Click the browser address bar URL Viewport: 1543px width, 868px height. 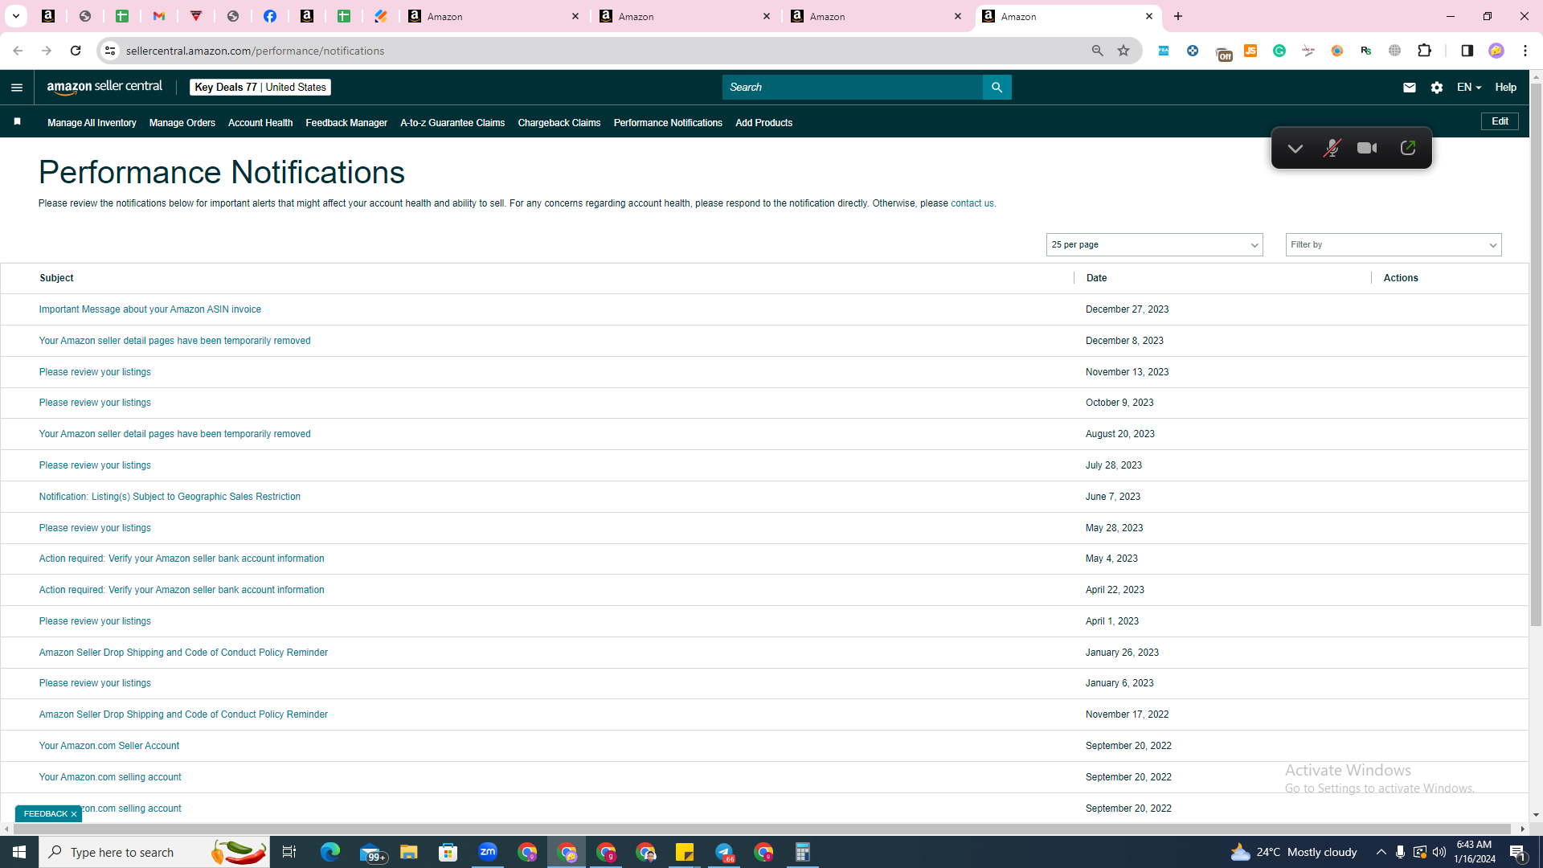(x=256, y=51)
